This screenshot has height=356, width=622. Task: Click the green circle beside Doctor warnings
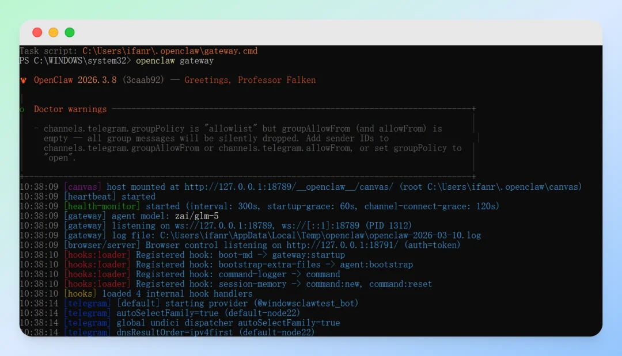[x=22, y=109]
